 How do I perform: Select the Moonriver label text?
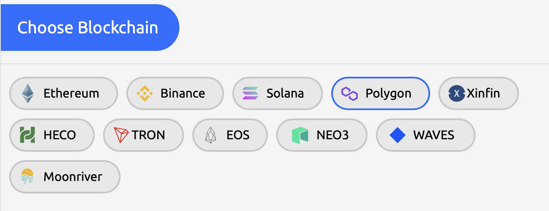73,177
